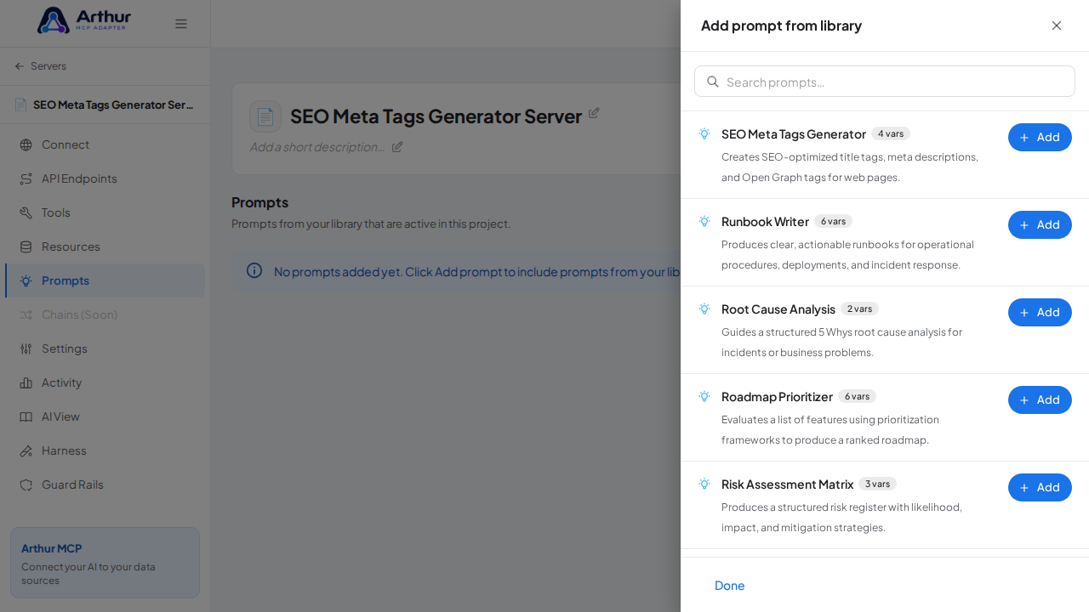Click the 3 vars badge
Screen dimensions: 1089x612
pyautogui.click(x=877, y=484)
